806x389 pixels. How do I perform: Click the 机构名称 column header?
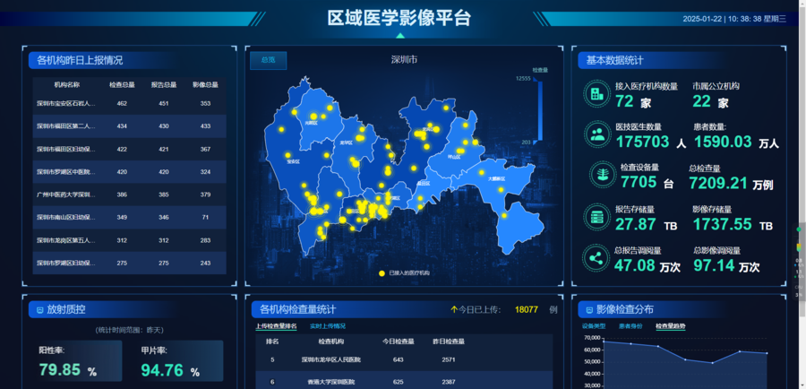coord(67,85)
